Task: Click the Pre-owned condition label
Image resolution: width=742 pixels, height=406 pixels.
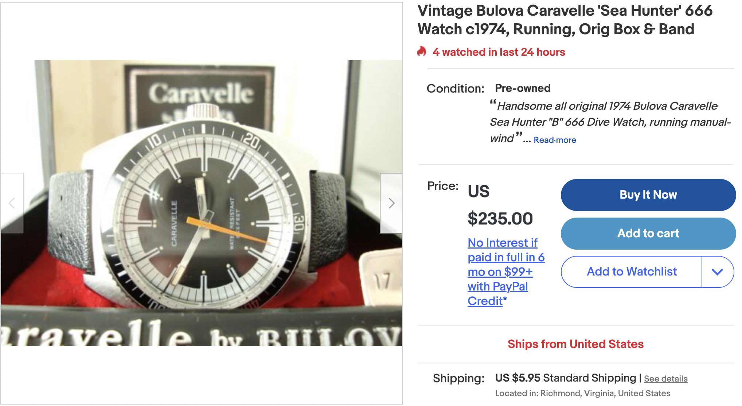Action: (x=523, y=88)
